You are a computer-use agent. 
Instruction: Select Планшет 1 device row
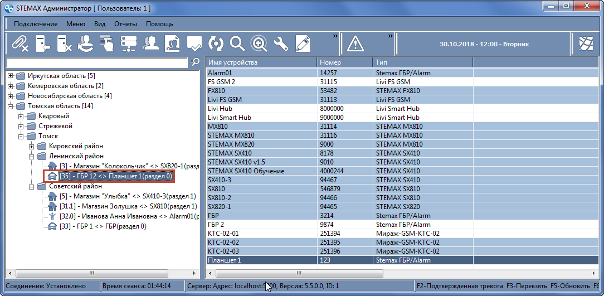[x=402, y=260]
